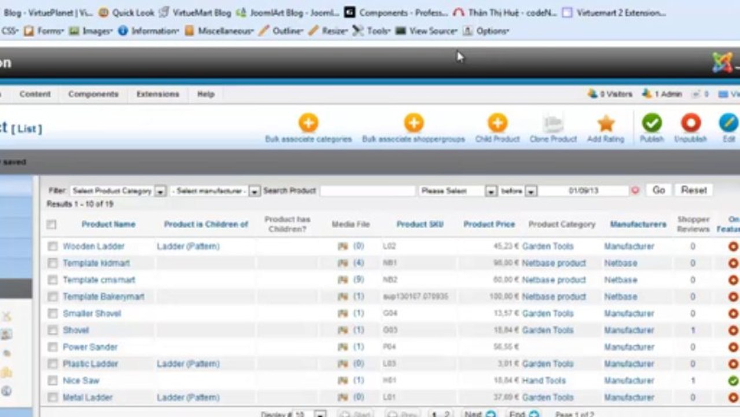740x417 pixels.
Task: Open the Components menu
Action: pos(93,94)
